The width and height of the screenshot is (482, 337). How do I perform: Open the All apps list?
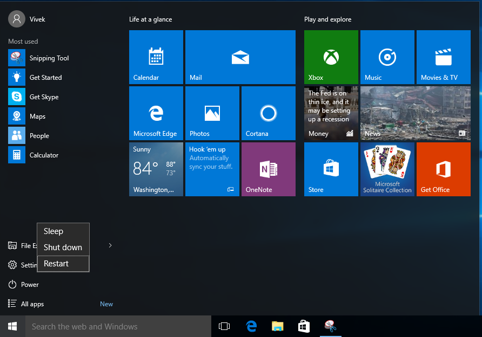coord(26,304)
